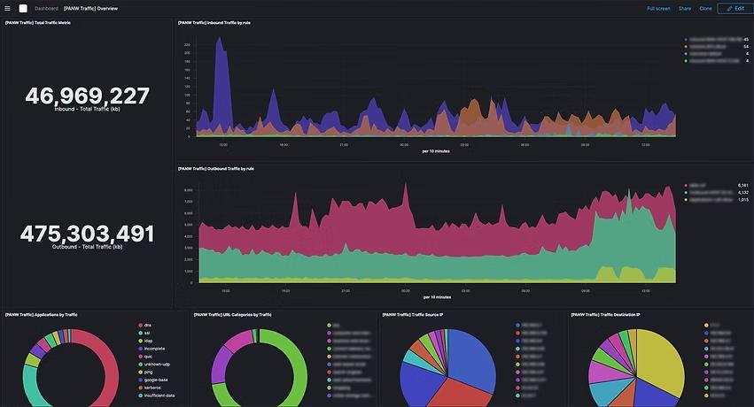The image size is (754, 407).
Task: Click the Dashboard breadcrumb link
Action: point(46,8)
